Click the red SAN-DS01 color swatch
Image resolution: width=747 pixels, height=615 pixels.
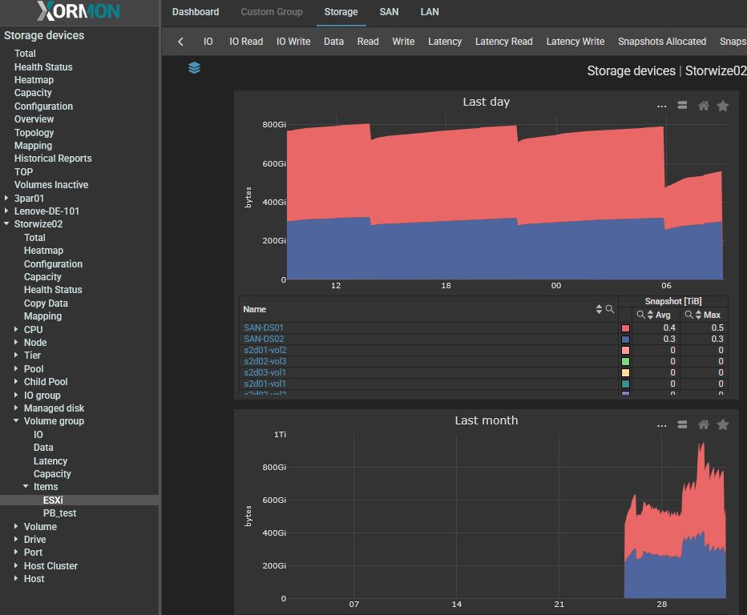[625, 328]
